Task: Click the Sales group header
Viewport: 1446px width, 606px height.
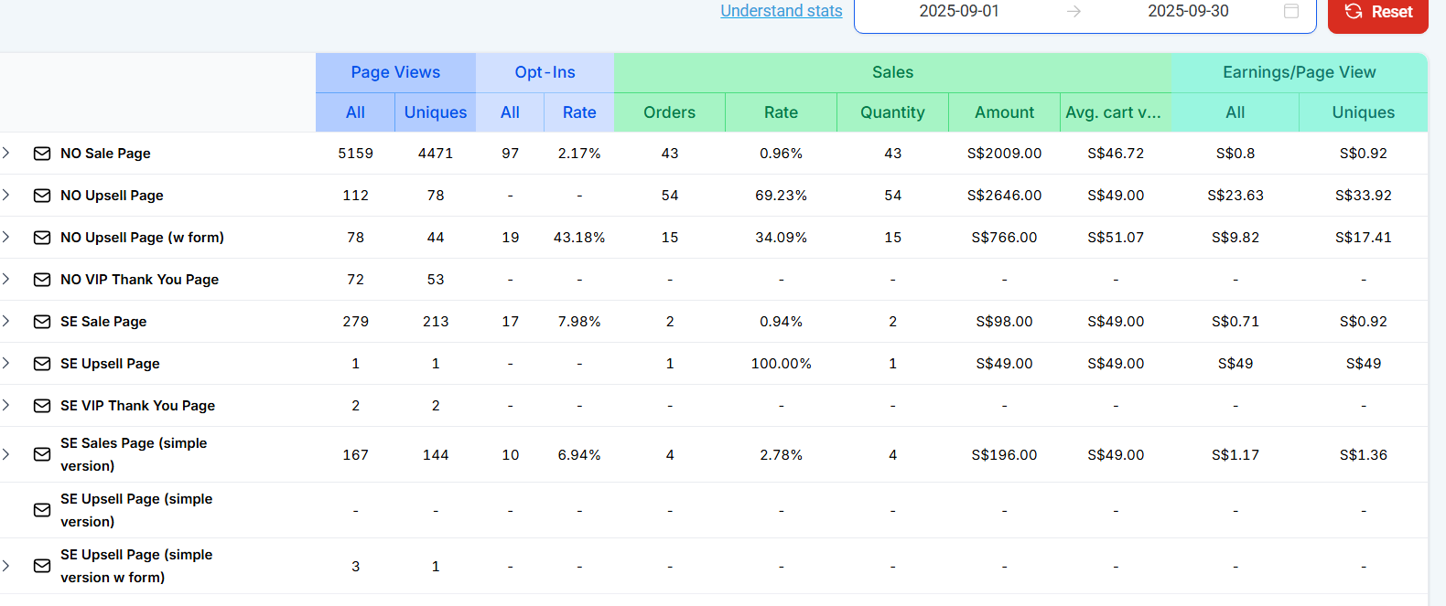Action: pos(892,72)
